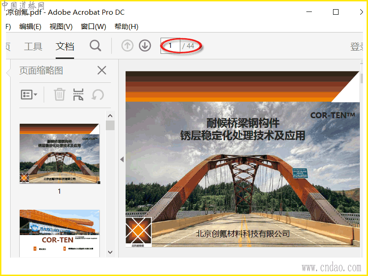The image size is (368, 276).
Task: Open the 编辑(E) menu
Action: tap(30, 27)
